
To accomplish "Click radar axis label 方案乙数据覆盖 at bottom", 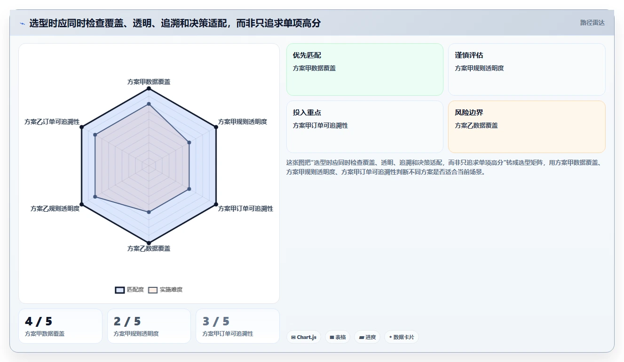I will 149,248.
